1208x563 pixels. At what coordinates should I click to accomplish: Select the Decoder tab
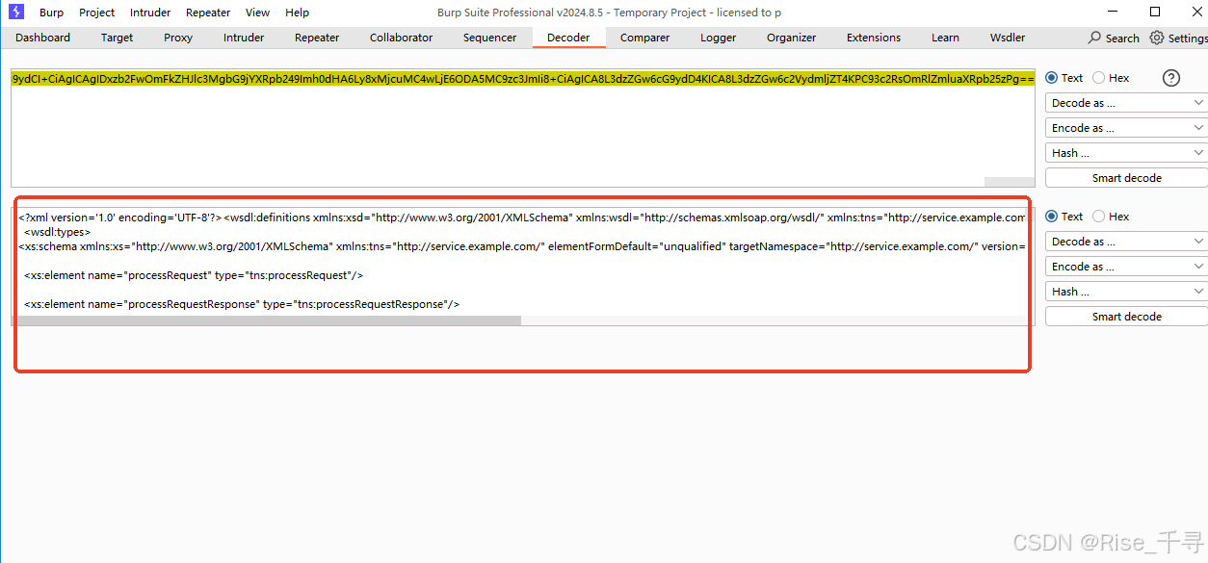pos(568,38)
